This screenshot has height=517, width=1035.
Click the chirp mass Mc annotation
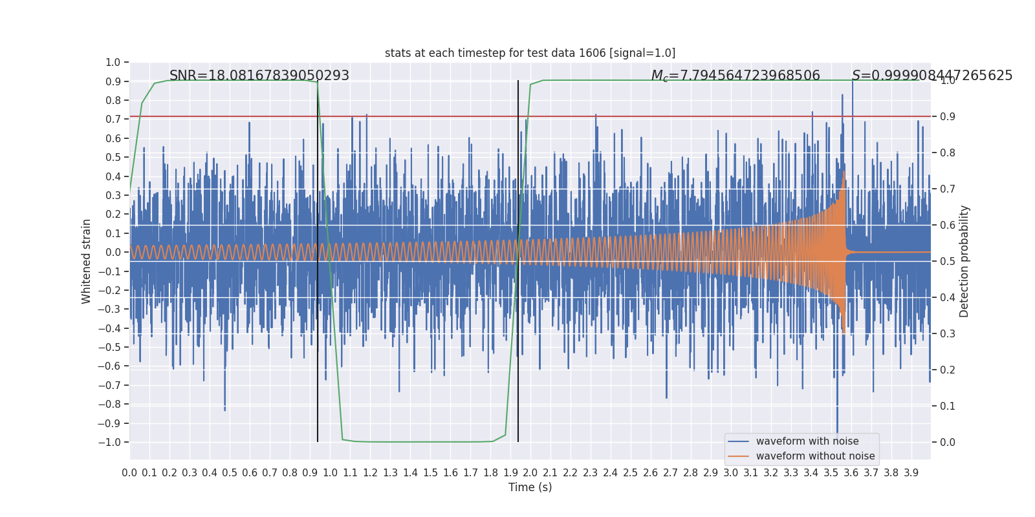[x=735, y=76]
